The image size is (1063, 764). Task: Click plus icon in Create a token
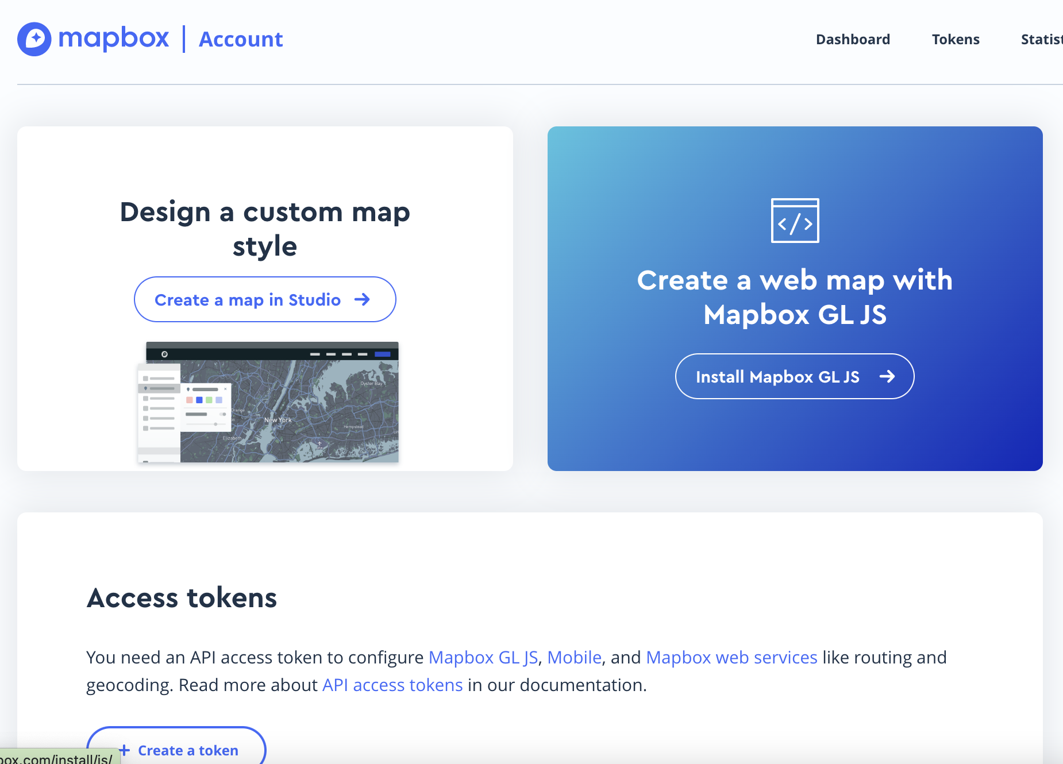point(124,750)
